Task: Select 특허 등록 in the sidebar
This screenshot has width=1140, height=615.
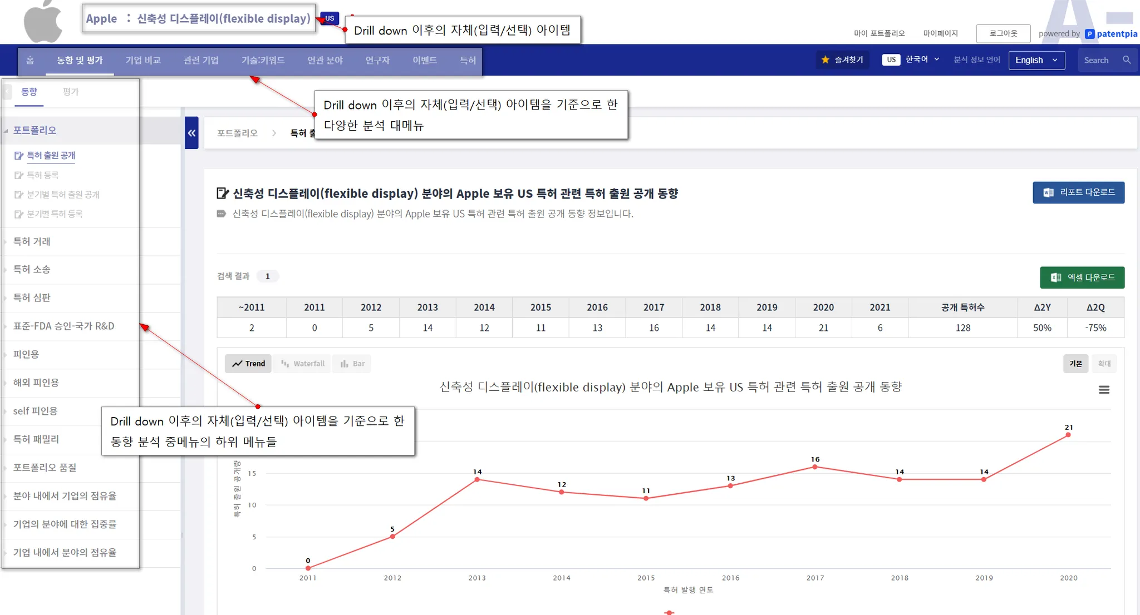Action: pos(42,175)
